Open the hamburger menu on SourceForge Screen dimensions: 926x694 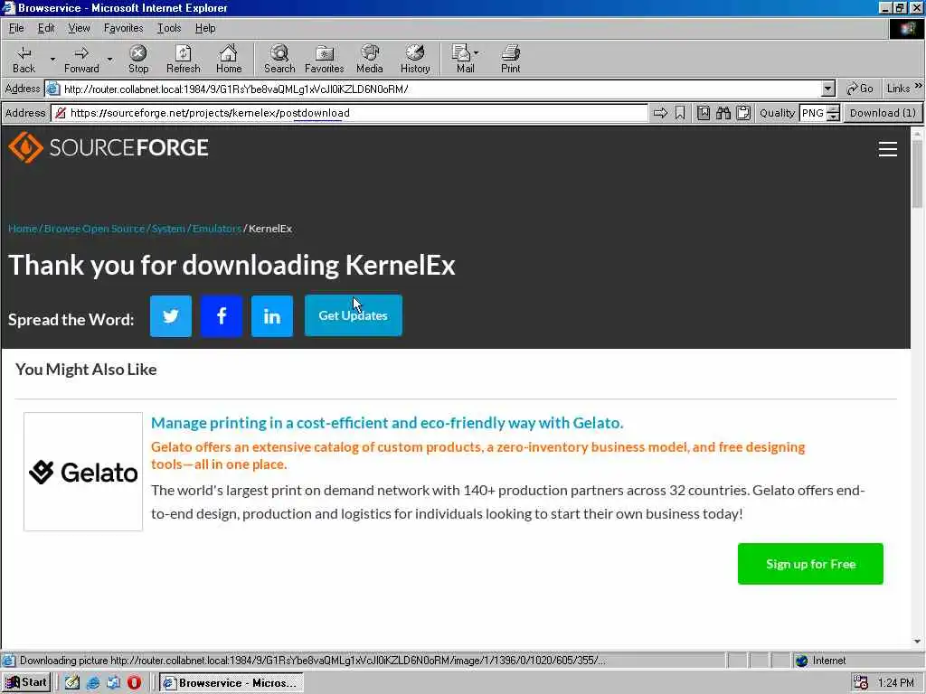tap(888, 149)
